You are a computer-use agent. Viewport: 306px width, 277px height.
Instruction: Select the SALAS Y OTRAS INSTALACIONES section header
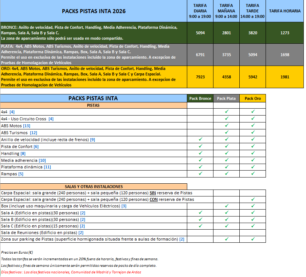click(94, 186)
